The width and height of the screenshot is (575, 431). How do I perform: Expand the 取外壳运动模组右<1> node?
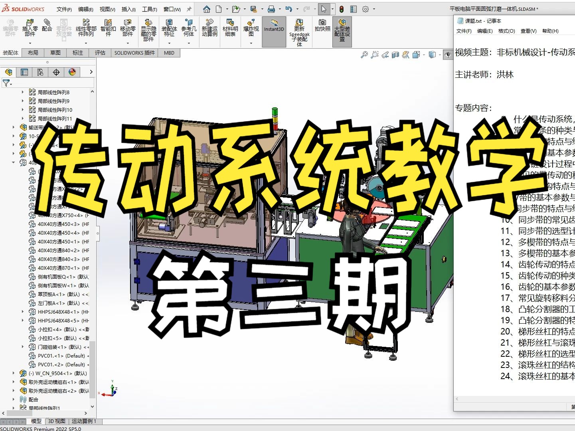[14, 382]
